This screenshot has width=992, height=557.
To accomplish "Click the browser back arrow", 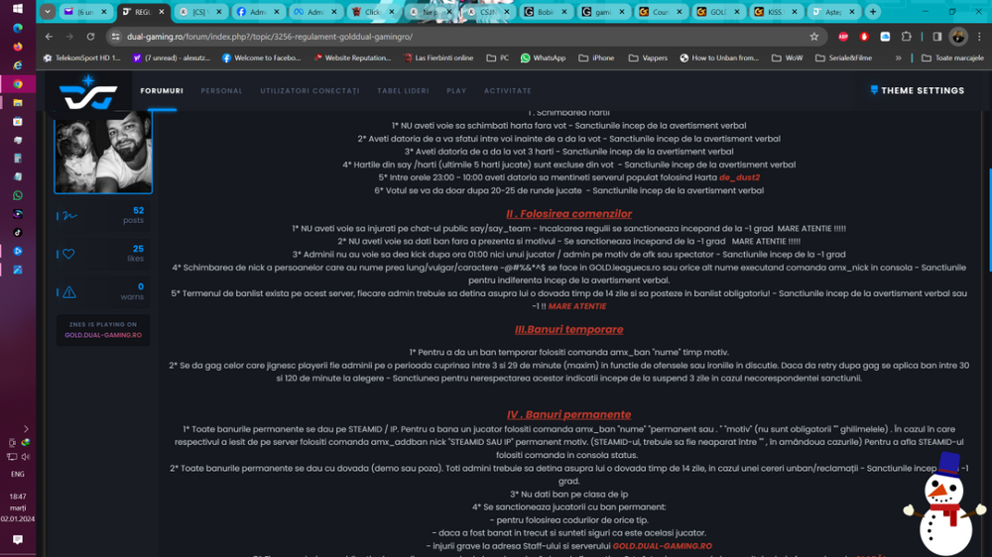I will tap(49, 37).
